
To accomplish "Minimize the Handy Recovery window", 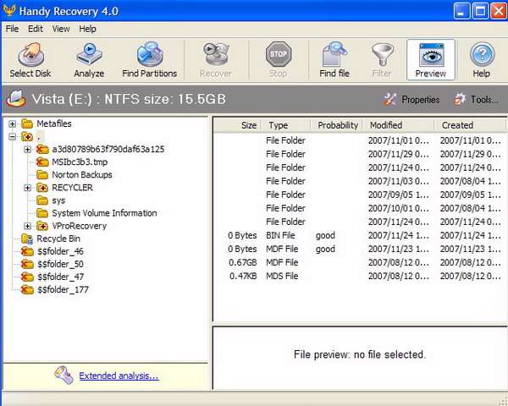I will (461, 12).
